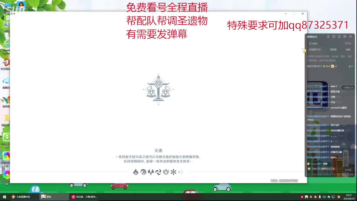Click the chat message '好像可以赢'
Viewport: 357px width, 201px height.
tap(336, 152)
